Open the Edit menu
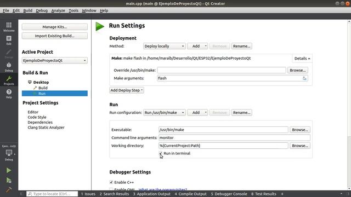 pyautogui.click(x=16, y=10)
